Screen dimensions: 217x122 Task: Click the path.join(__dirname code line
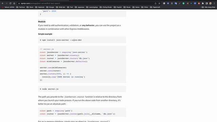pyautogui.click(x=78, y=114)
